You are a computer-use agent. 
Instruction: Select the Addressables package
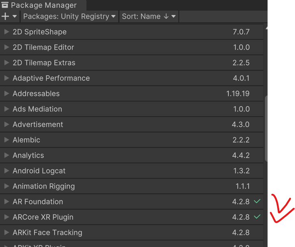[x=132, y=93]
